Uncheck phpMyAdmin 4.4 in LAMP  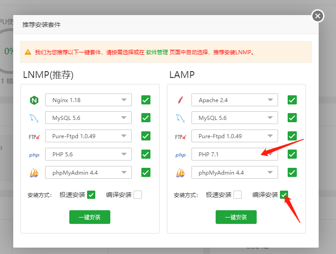292,172
